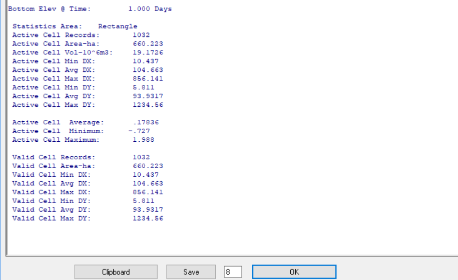The height and width of the screenshot is (280, 458).
Task: Click the 'Active Cell Max DX:' label
Action: (54, 79)
